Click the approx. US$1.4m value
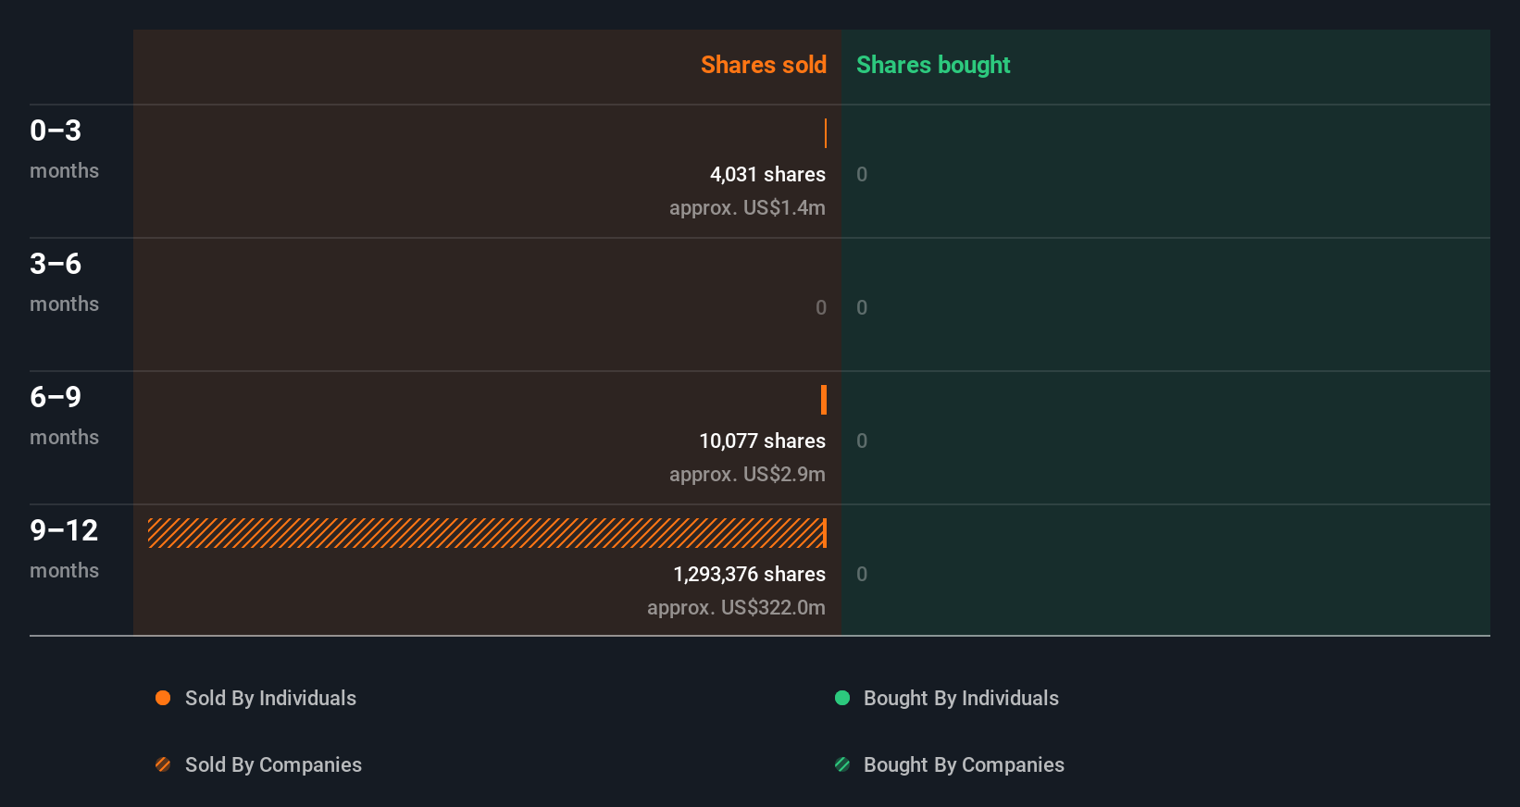The height and width of the screenshot is (807, 1520). pyautogui.click(x=747, y=207)
